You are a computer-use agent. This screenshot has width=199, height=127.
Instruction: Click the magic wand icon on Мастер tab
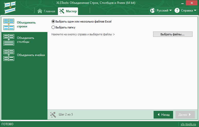(62, 11)
